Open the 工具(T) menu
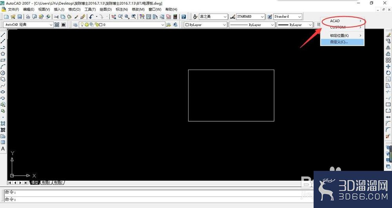This screenshot has height=208, width=392. (90, 9)
